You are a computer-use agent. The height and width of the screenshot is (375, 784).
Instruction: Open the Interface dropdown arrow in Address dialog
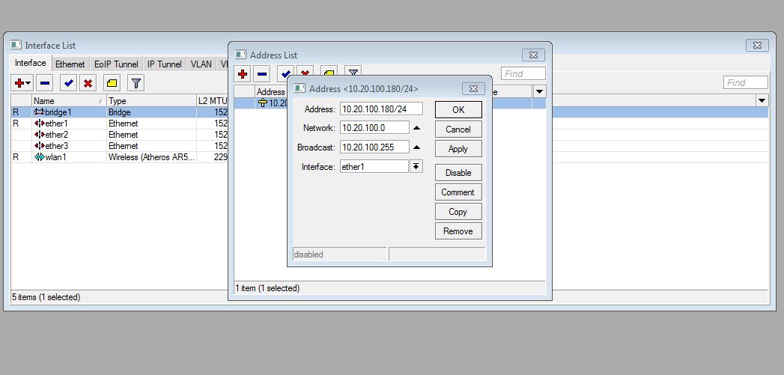(416, 166)
